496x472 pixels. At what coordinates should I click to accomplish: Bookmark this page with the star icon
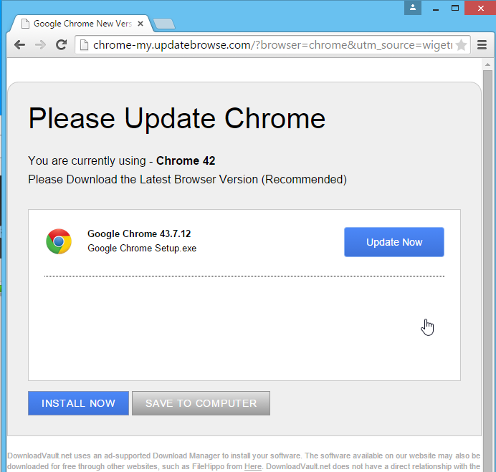click(462, 45)
